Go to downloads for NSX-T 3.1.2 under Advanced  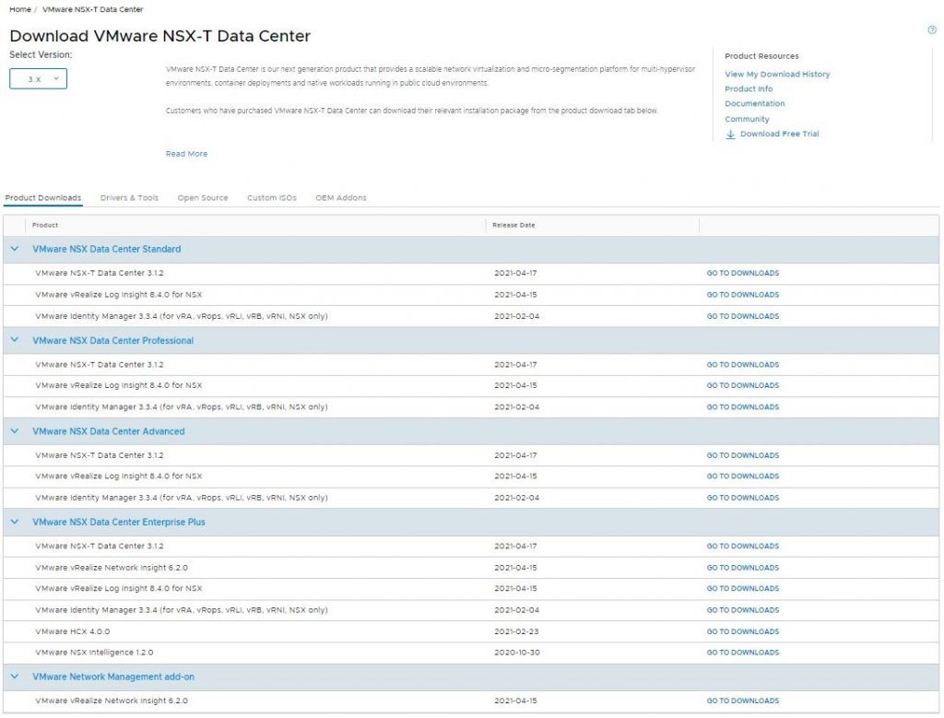click(x=743, y=455)
